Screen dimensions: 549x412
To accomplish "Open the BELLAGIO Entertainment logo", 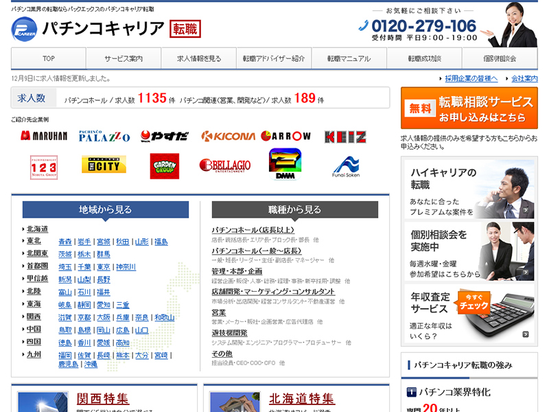I will [225, 165].
